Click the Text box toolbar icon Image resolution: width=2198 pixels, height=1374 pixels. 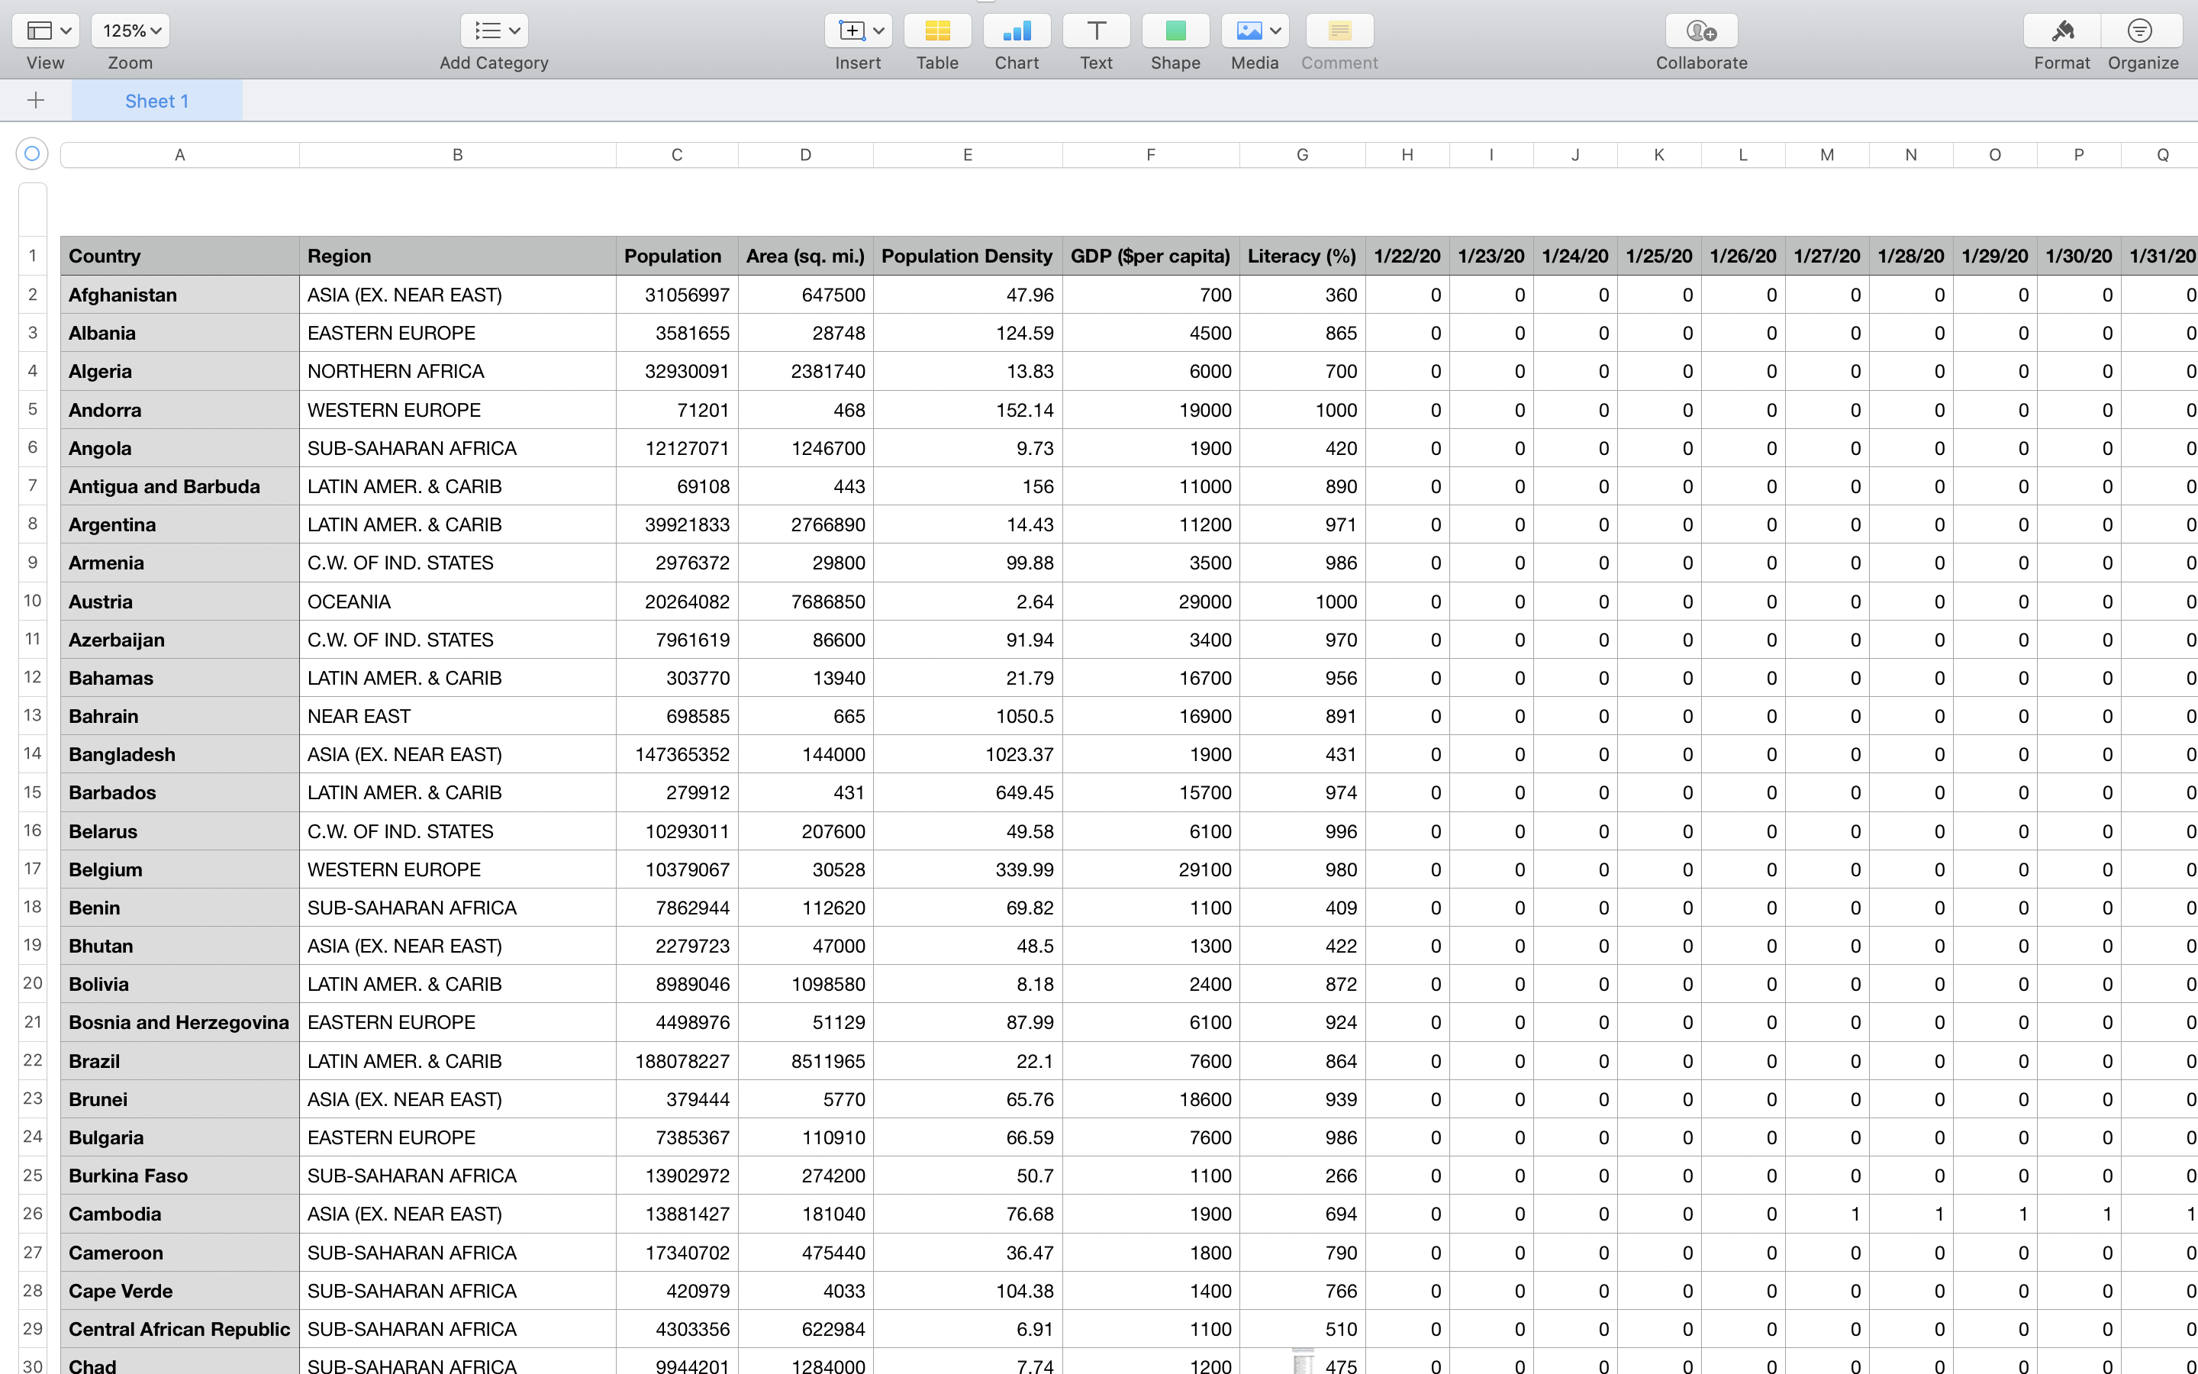coord(1096,31)
